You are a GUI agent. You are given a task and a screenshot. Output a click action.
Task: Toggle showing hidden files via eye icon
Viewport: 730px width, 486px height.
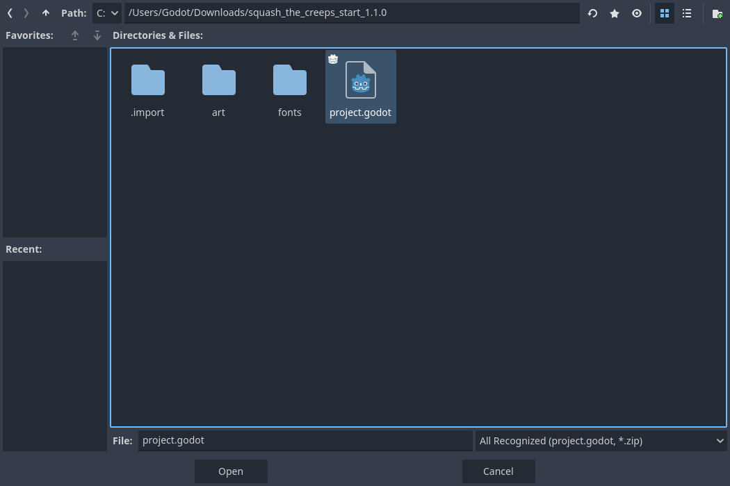(636, 13)
